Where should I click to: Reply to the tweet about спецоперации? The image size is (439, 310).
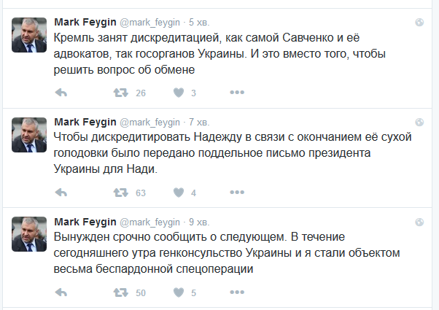tap(61, 292)
